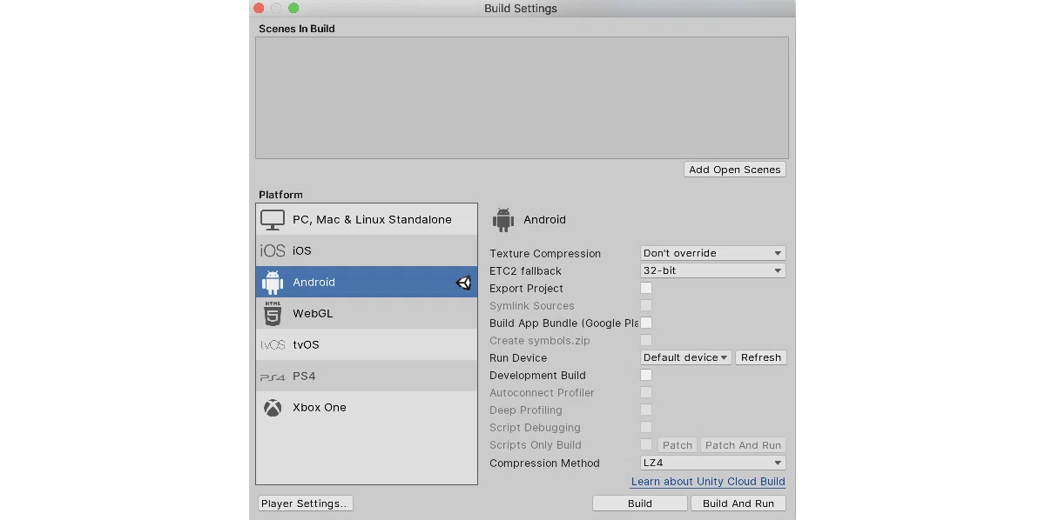Check Build App Bundle (Google Play) option
The width and height of the screenshot is (1045, 520).
tap(646, 323)
